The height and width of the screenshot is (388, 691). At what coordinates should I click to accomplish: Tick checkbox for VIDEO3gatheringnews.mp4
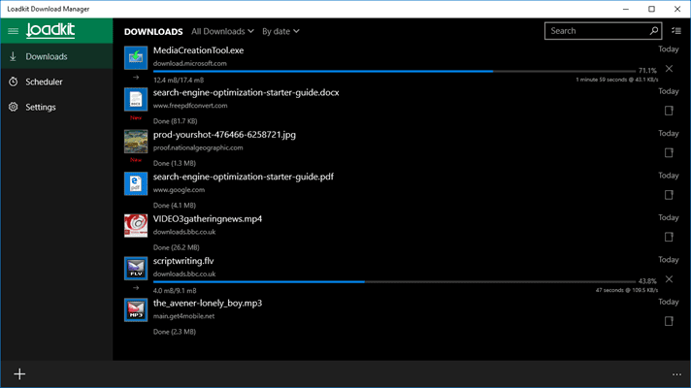[x=669, y=237]
